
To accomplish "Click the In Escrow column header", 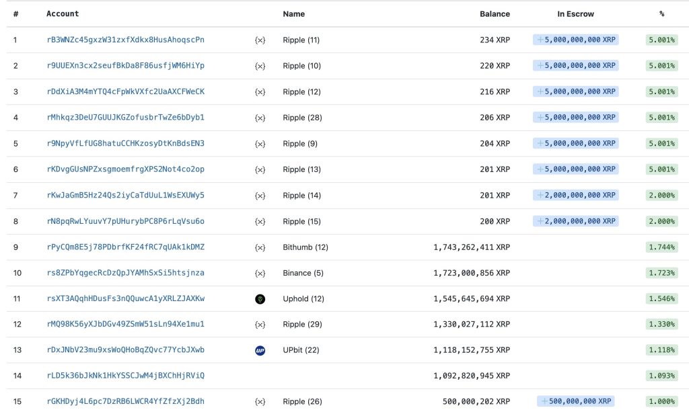I will pos(576,14).
